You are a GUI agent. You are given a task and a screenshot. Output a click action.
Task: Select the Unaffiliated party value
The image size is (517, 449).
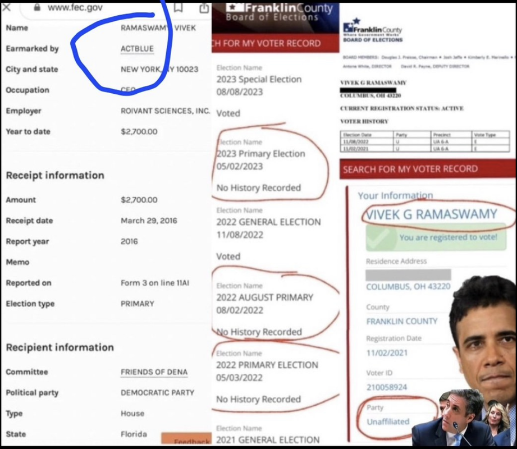[388, 421]
